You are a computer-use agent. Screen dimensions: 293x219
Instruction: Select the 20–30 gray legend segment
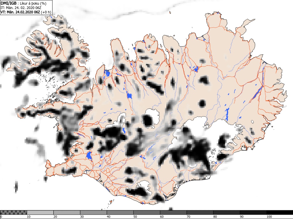click(67, 213)
